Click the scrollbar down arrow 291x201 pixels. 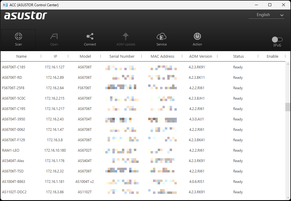click(x=288, y=198)
